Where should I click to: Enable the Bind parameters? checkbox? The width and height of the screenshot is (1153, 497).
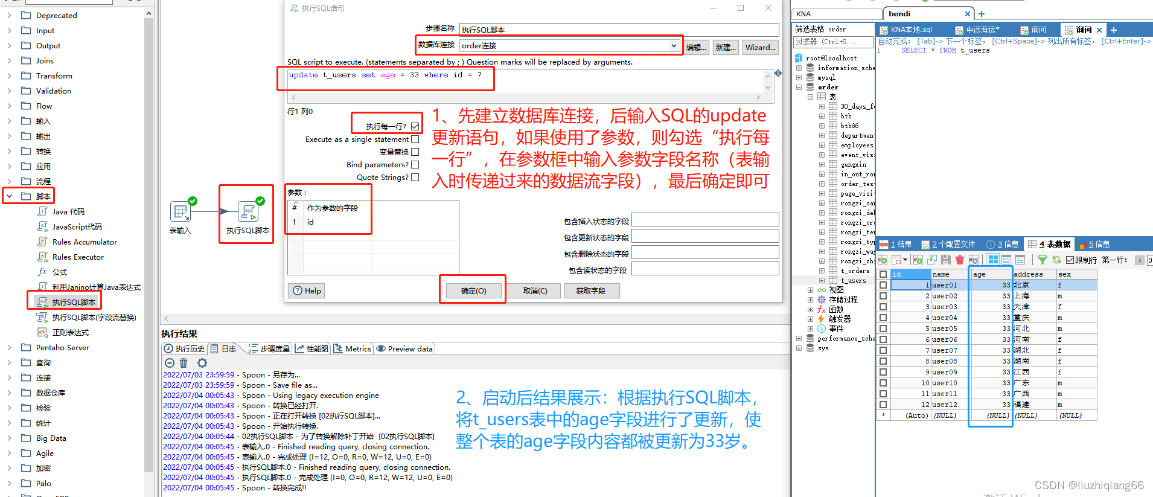click(415, 164)
